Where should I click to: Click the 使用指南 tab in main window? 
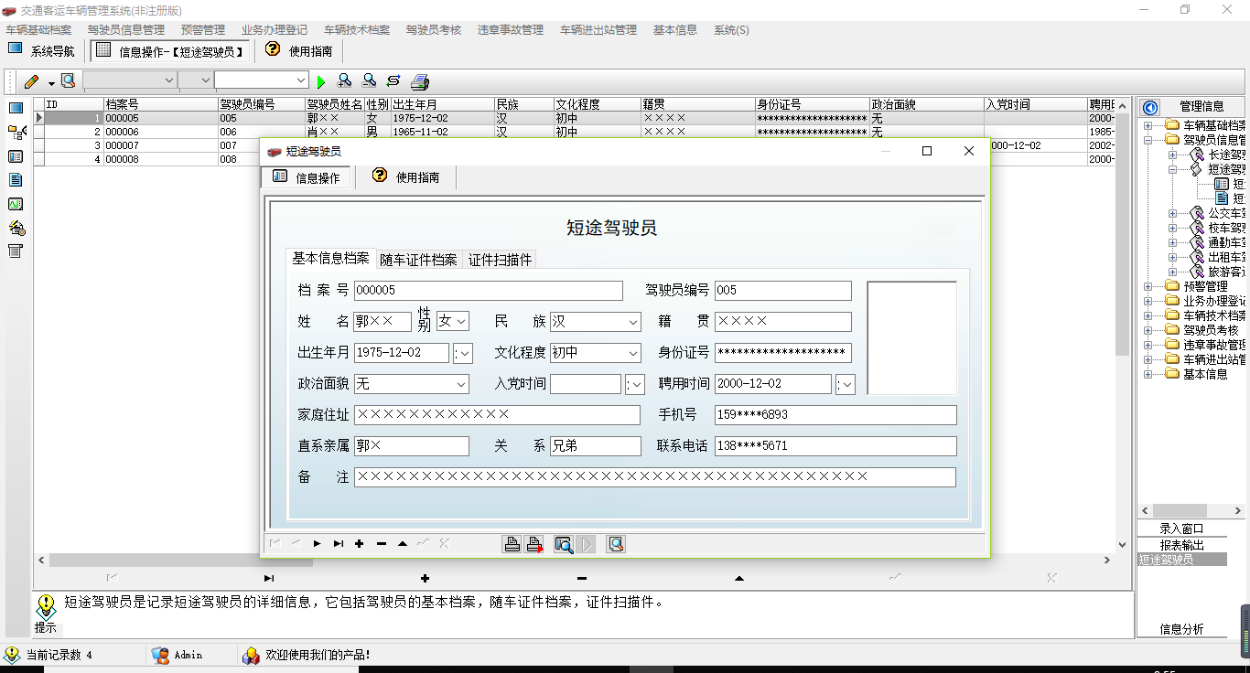point(298,50)
